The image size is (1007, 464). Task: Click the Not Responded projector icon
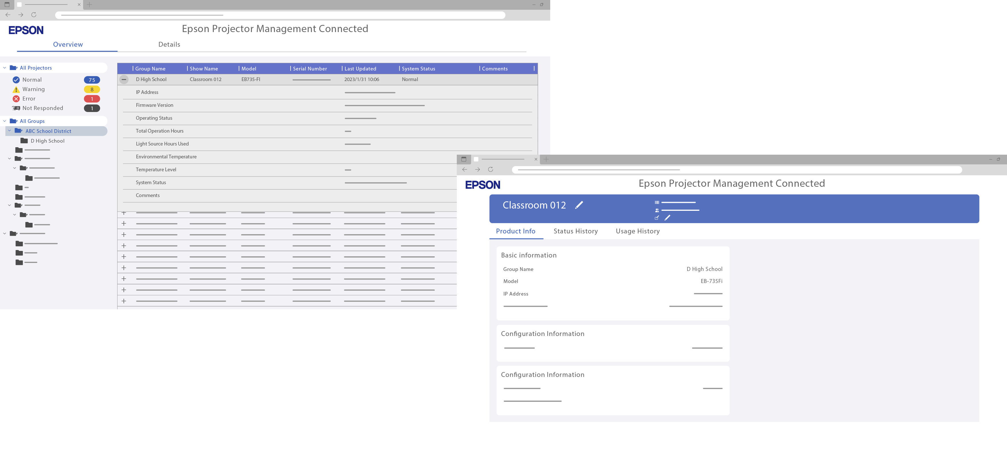click(16, 108)
